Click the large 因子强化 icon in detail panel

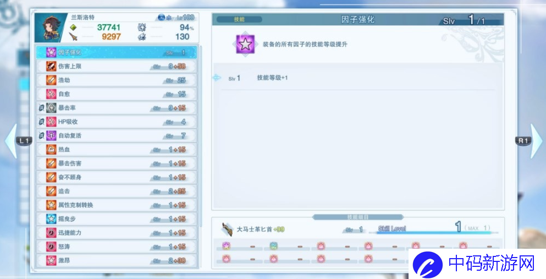(245, 44)
